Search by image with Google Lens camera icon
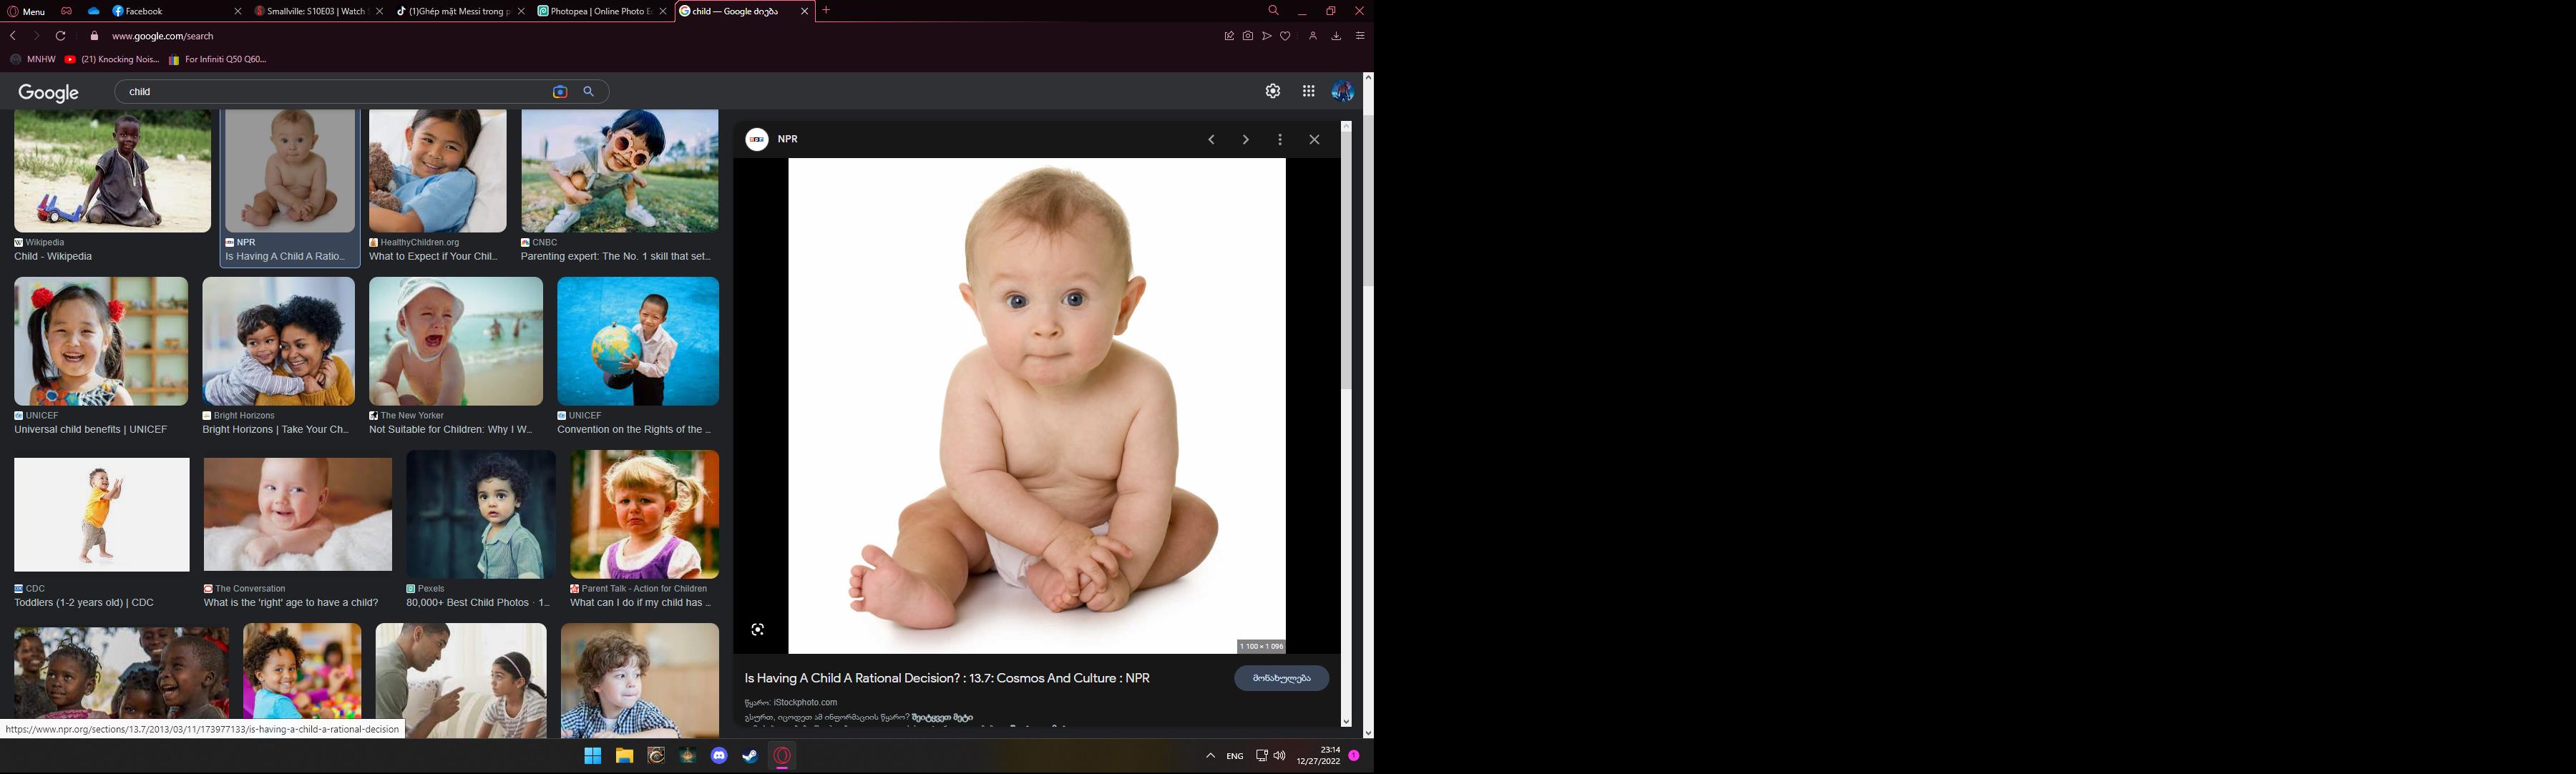This screenshot has width=2576, height=774. (x=560, y=92)
